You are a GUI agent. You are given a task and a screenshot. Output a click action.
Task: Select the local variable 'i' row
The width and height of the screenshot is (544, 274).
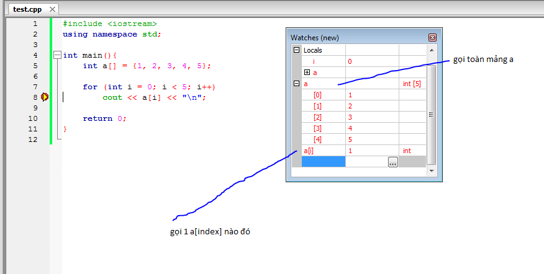(314, 61)
